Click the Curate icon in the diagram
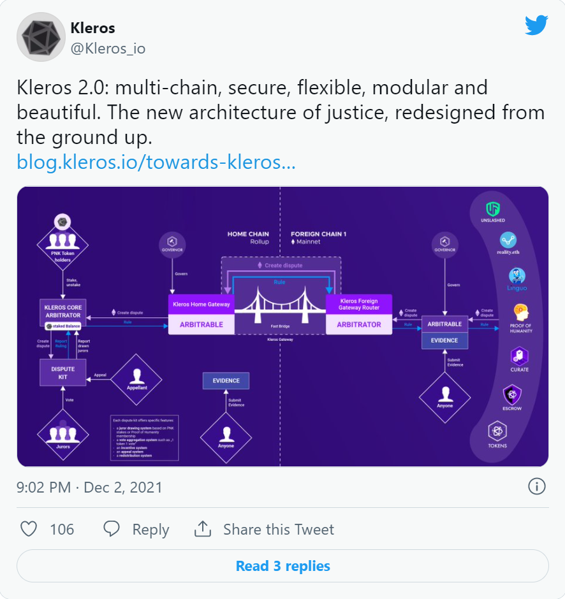This screenshot has height=599, width=565. coord(520,356)
